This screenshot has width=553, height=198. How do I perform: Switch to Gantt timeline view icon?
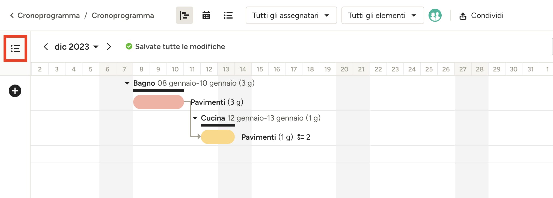[x=184, y=16]
